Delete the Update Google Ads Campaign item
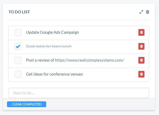 point(141,33)
